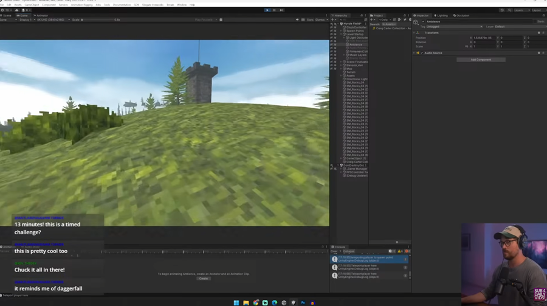Collapse the Transform component section
This screenshot has width=547, height=306.
415,33
